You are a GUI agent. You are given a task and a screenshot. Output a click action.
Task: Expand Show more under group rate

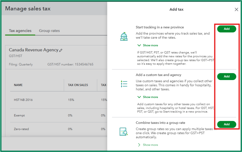point(148,145)
